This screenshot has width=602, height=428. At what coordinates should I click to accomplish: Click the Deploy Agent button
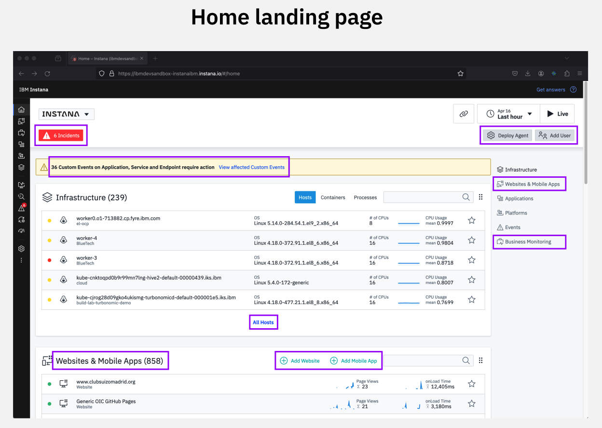coord(507,135)
